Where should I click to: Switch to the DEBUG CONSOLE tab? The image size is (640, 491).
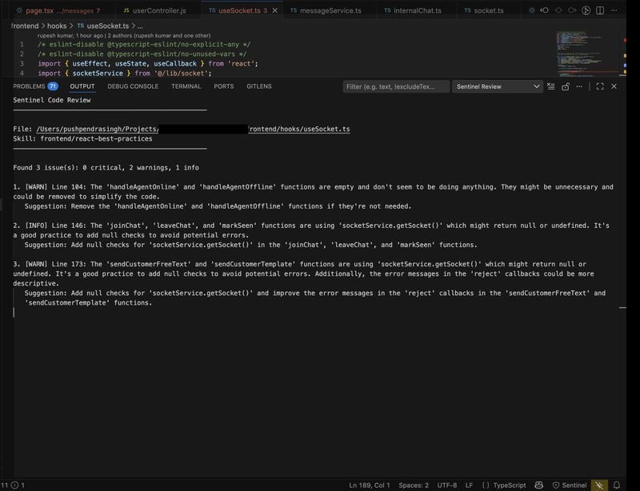tap(133, 86)
